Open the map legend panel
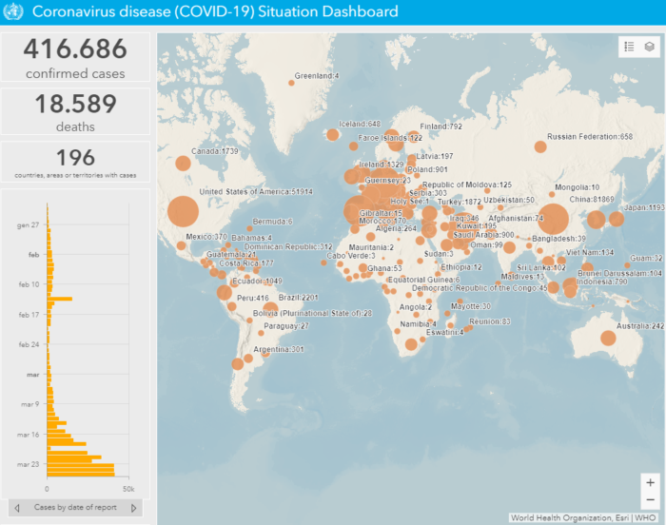 pyautogui.click(x=629, y=47)
